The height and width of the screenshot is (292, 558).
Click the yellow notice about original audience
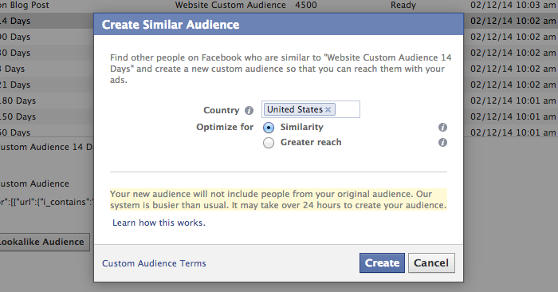278,199
